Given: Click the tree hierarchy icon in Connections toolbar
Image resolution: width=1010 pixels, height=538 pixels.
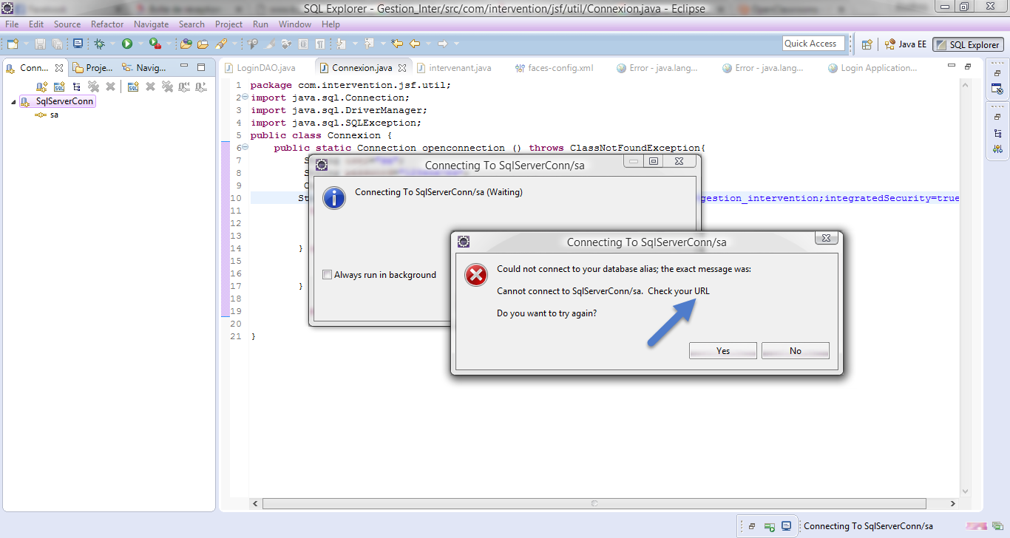Looking at the screenshot, I should (x=76, y=86).
